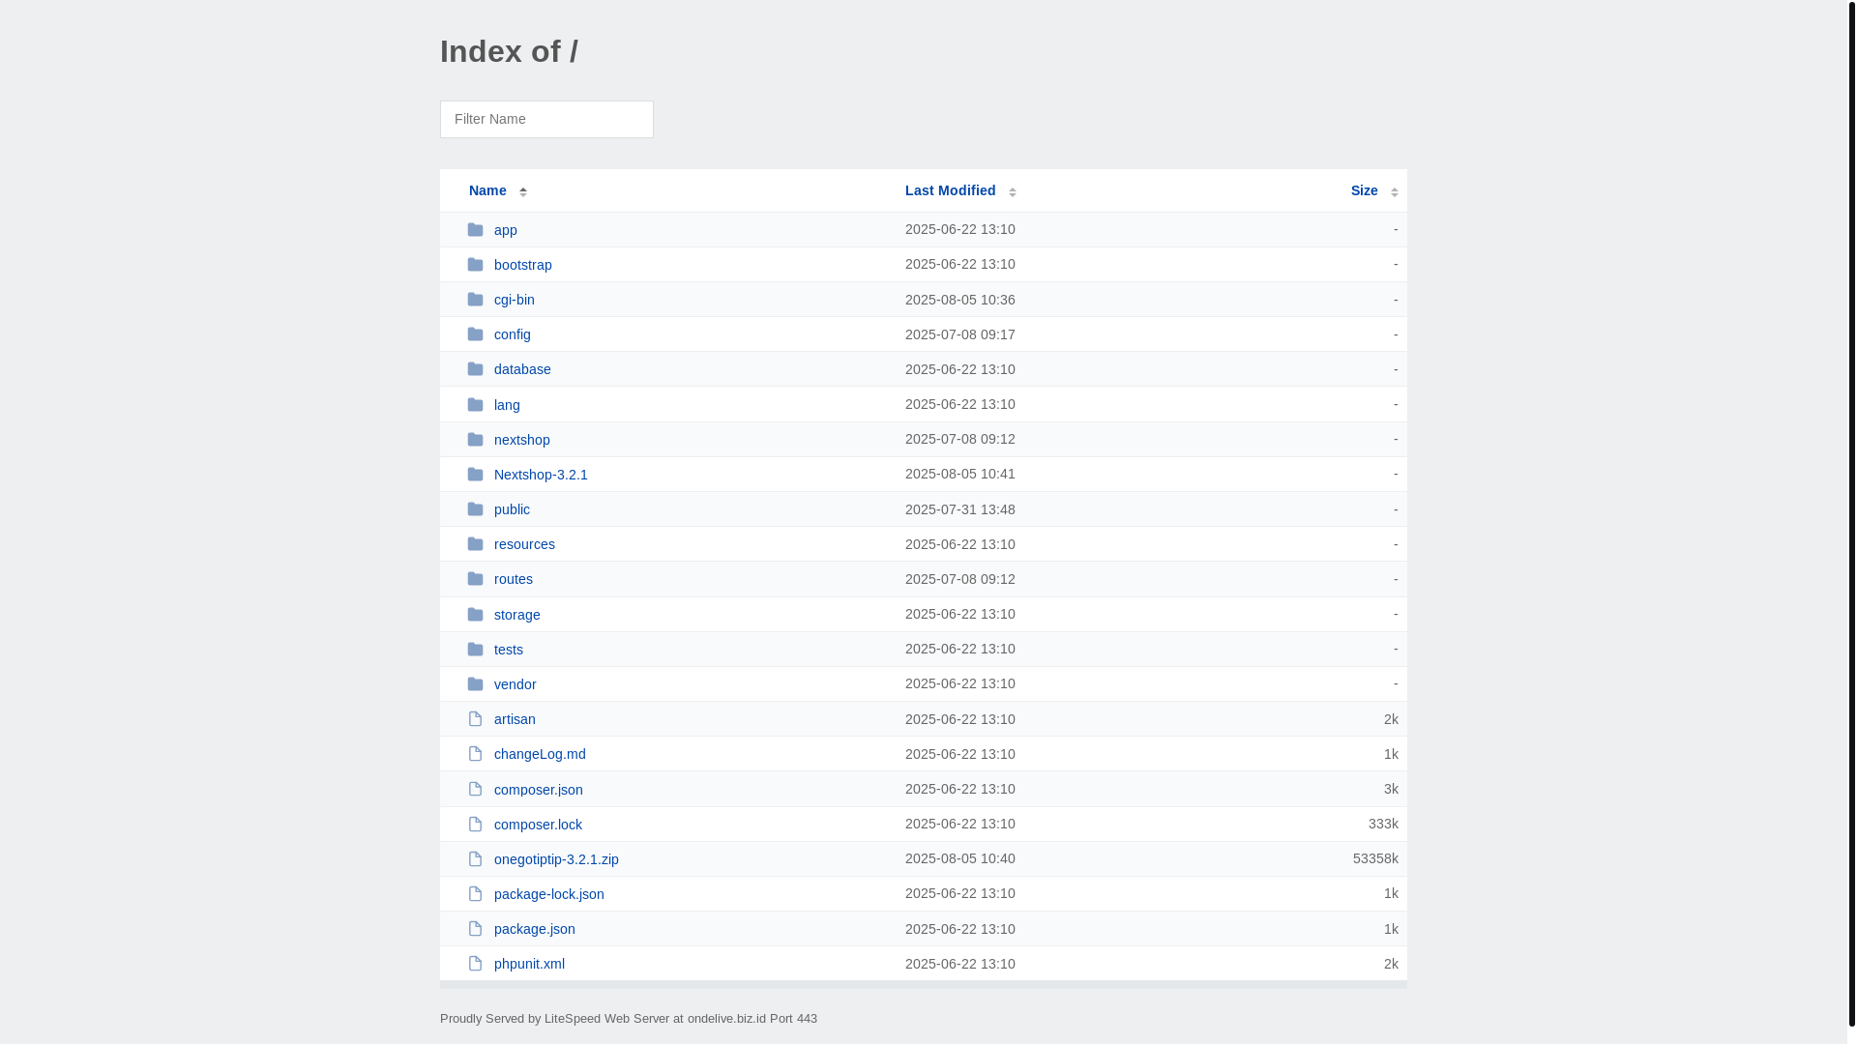Open the app directory link
The image size is (1857, 1044).
tap(506, 230)
